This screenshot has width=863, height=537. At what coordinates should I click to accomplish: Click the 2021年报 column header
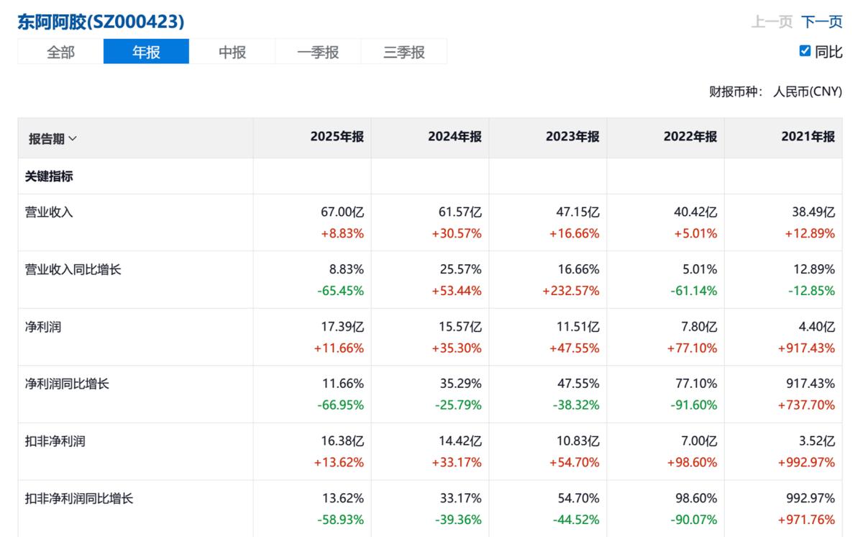coord(808,137)
